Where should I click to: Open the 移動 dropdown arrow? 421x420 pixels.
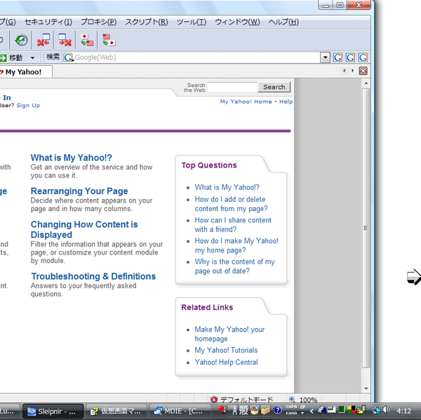coord(32,57)
